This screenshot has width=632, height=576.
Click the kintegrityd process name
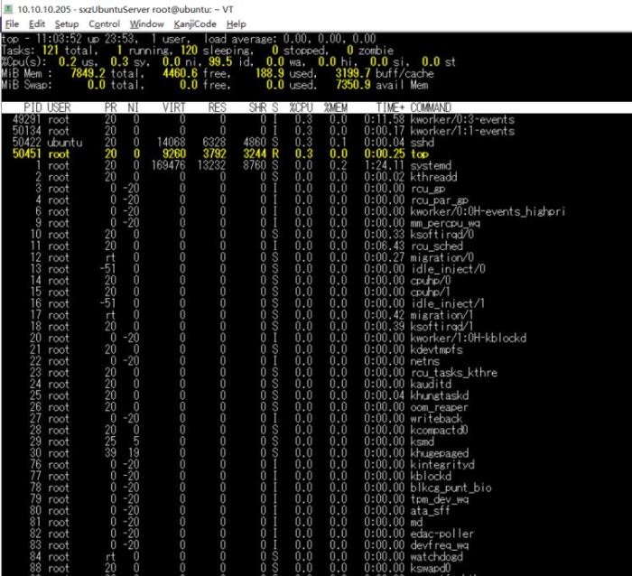[442, 464]
